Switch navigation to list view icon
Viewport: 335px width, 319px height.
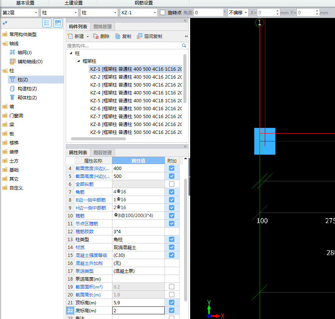coord(47,23)
